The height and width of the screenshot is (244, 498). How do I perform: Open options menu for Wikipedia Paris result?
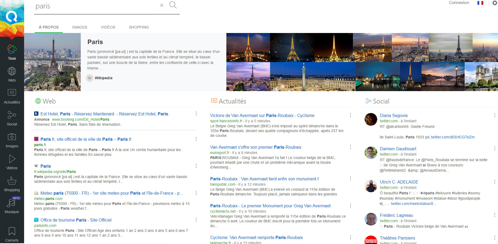coord(196,166)
